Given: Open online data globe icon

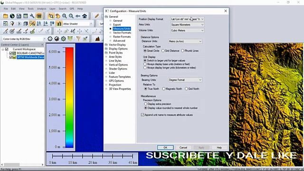Looking at the screenshot, I should tap(12, 16).
